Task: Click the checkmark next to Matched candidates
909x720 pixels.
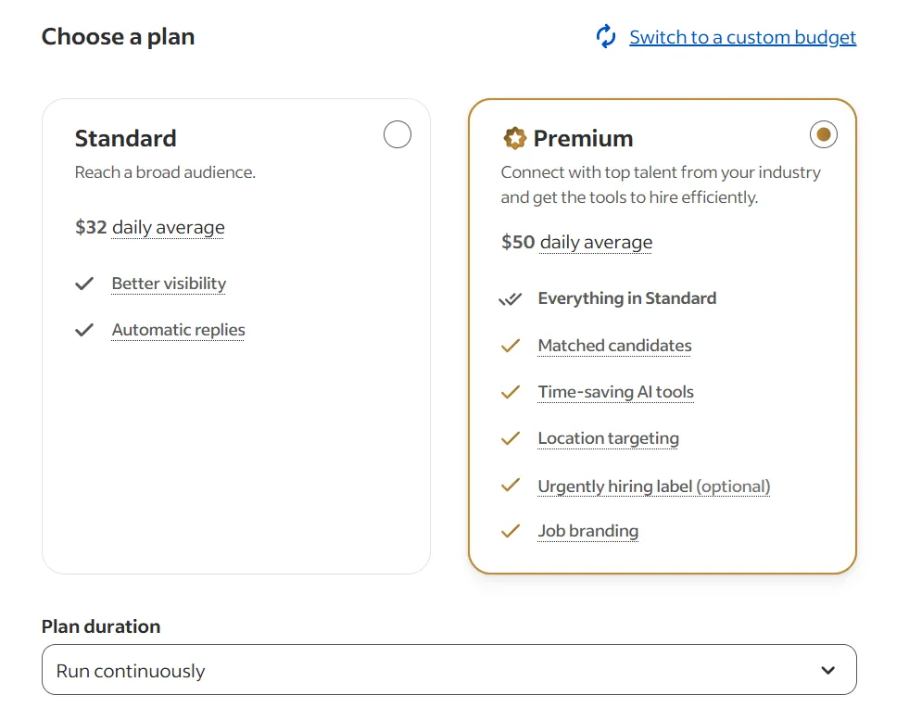Action: pyautogui.click(x=511, y=345)
